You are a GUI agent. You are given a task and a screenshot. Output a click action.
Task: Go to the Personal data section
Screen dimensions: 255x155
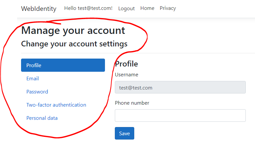tap(42, 118)
